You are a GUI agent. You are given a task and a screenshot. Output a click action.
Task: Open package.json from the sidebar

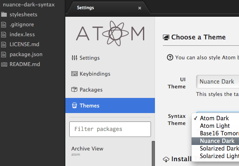point(26,55)
